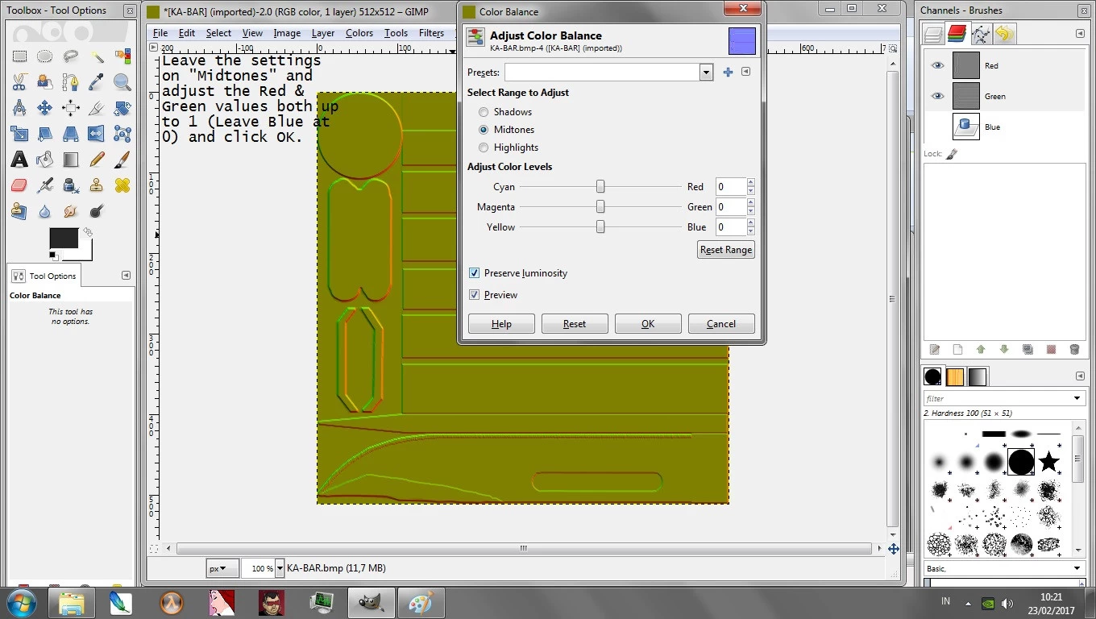This screenshot has height=619, width=1096.
Task: Open the Filters menu
Action: [431, 33]
